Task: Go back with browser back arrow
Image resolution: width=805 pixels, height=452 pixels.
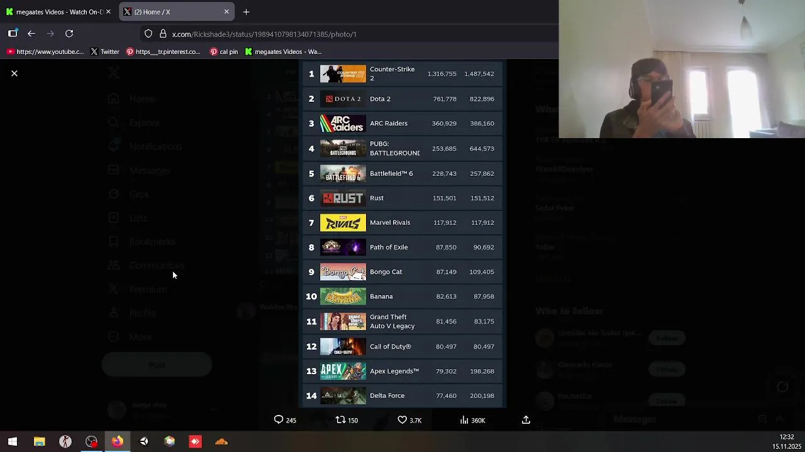Action: point(31,34)
